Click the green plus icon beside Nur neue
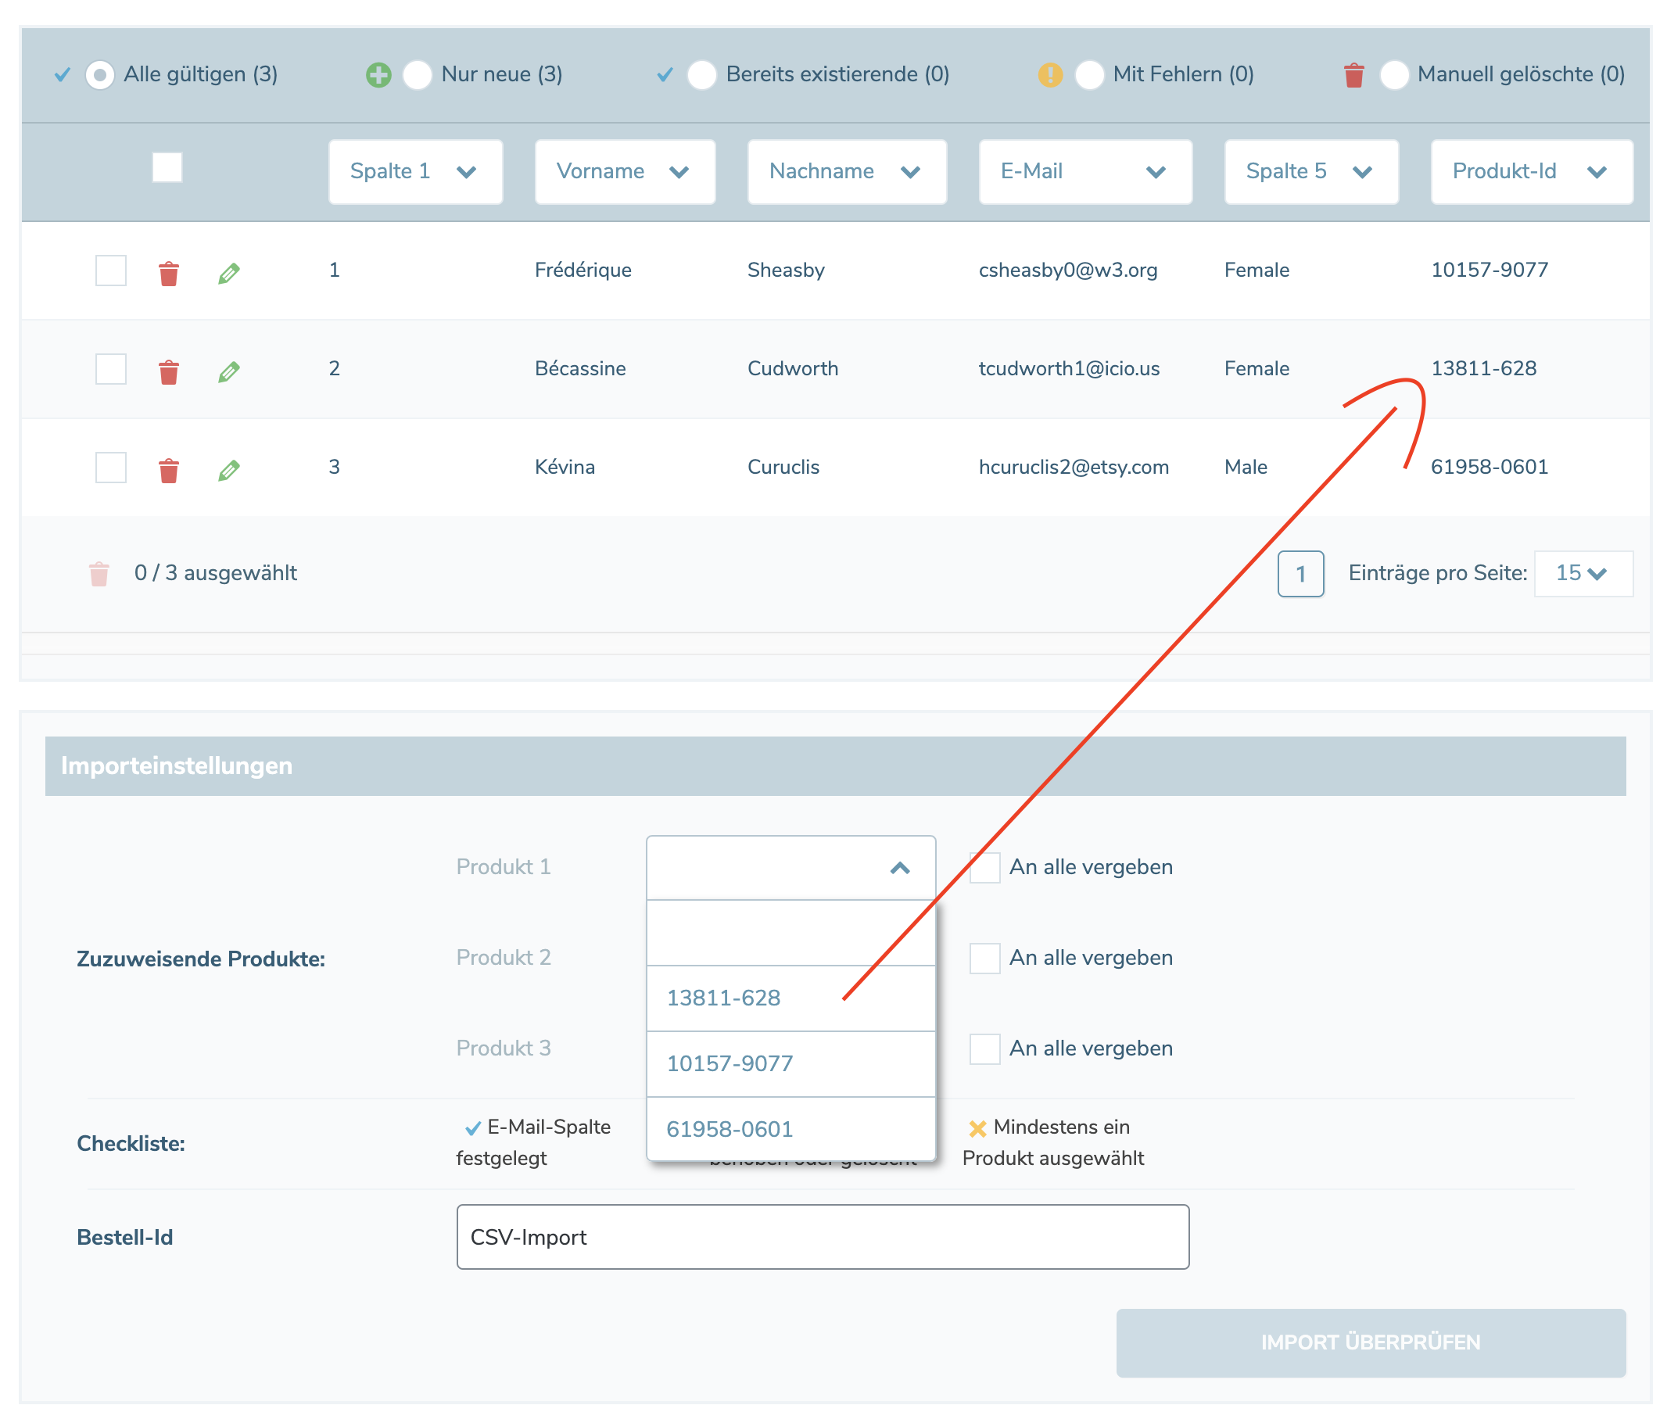 379,74
